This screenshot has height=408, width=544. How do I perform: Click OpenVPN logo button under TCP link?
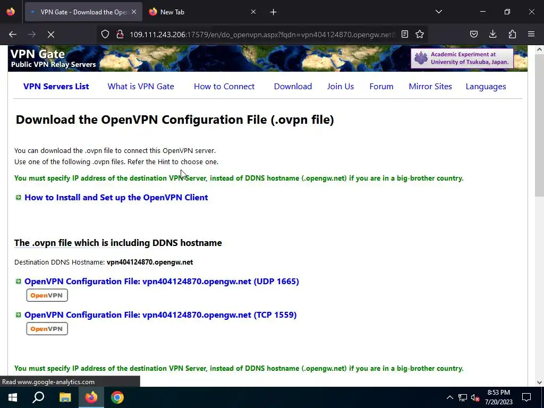pos(47,328)
